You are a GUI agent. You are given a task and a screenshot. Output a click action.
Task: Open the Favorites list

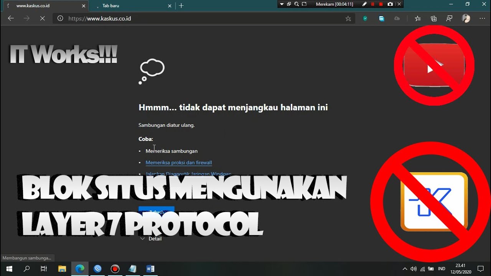click(418, 18)
